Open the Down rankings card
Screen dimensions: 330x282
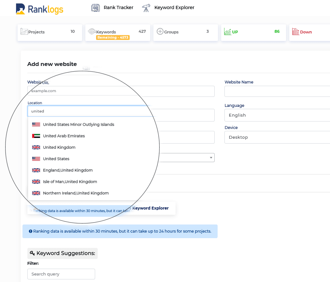pyautogui.click(x=309, y=32)
